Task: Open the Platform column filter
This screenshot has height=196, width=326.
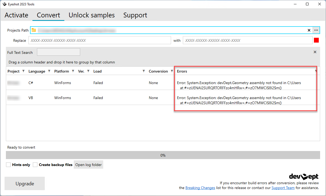Action: click(x=73, y=71)
